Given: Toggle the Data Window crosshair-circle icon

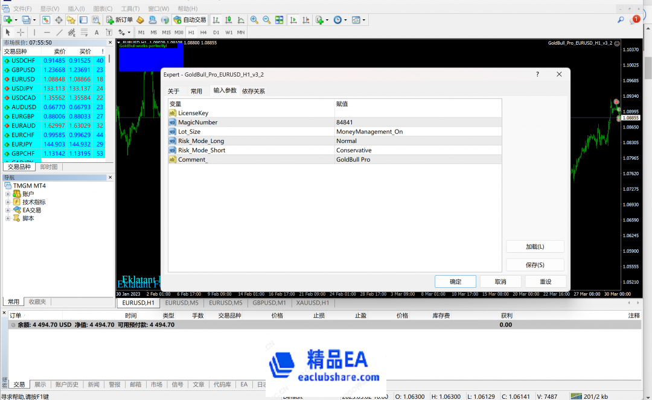Looking at the screenshot, I should tap(59, 19).
